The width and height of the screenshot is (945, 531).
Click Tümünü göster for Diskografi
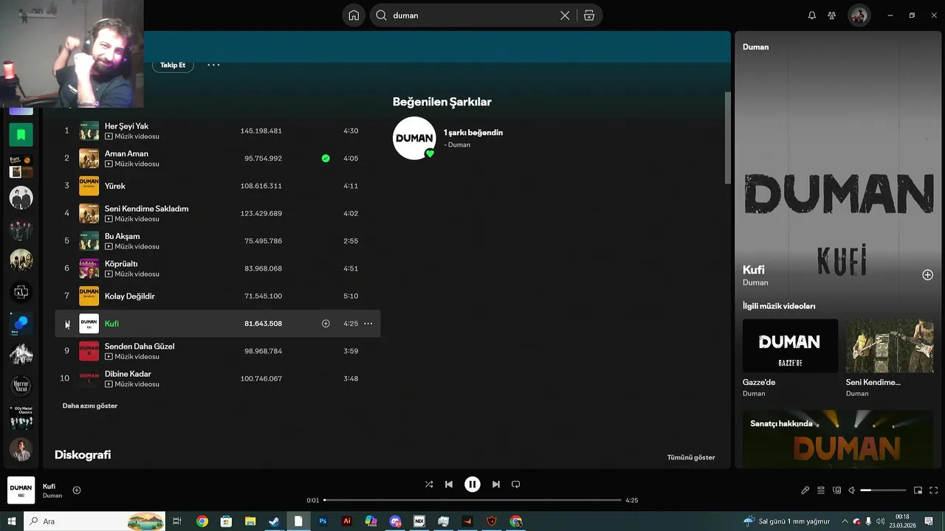[x=691, y=457]
